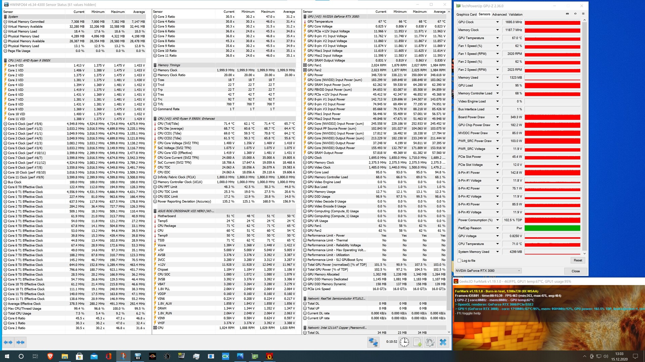Click GPU-Z screenshot camera icon
645x362 pixels.
(567, 14)
